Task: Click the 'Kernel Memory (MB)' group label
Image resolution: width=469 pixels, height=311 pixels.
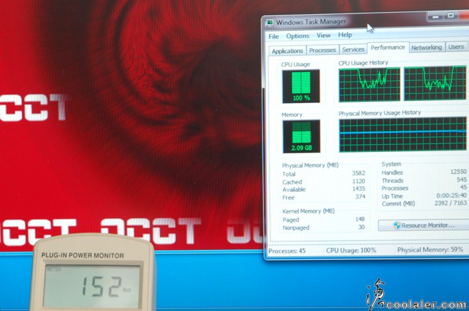Action: pos(308,211)
